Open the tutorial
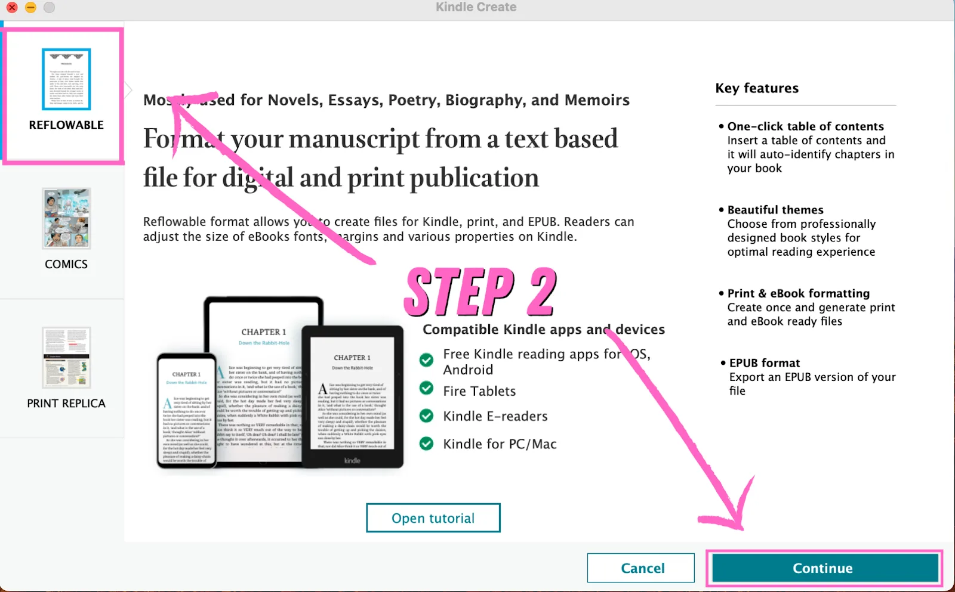Screen dimensions: 955x592 (433, 518)
